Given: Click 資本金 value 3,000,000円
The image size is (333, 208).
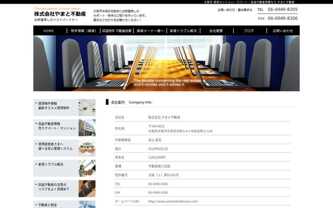Looking at the screenshot, I should click(x=157, y=158).
